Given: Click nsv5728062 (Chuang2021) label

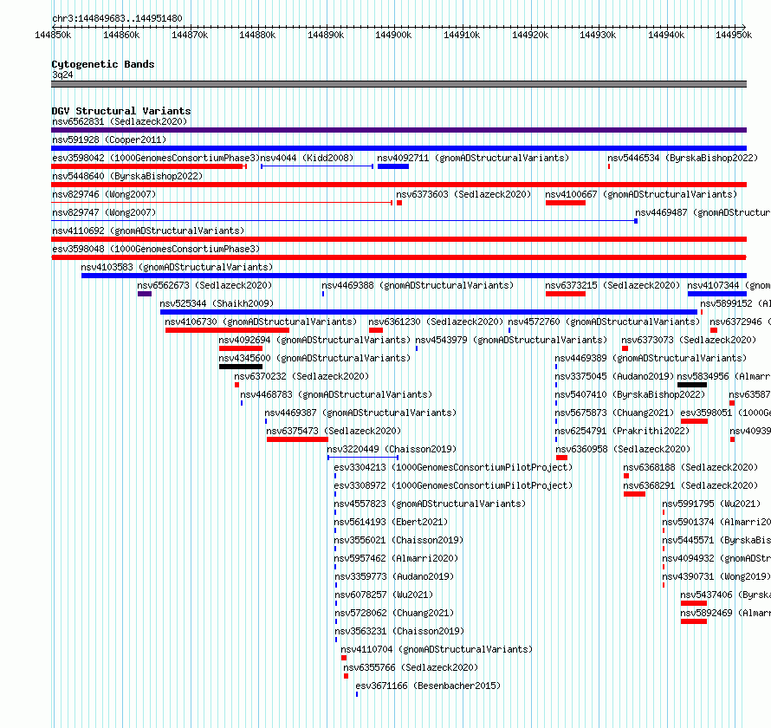Looking at the screenshot, I should (x=394, y=613).
